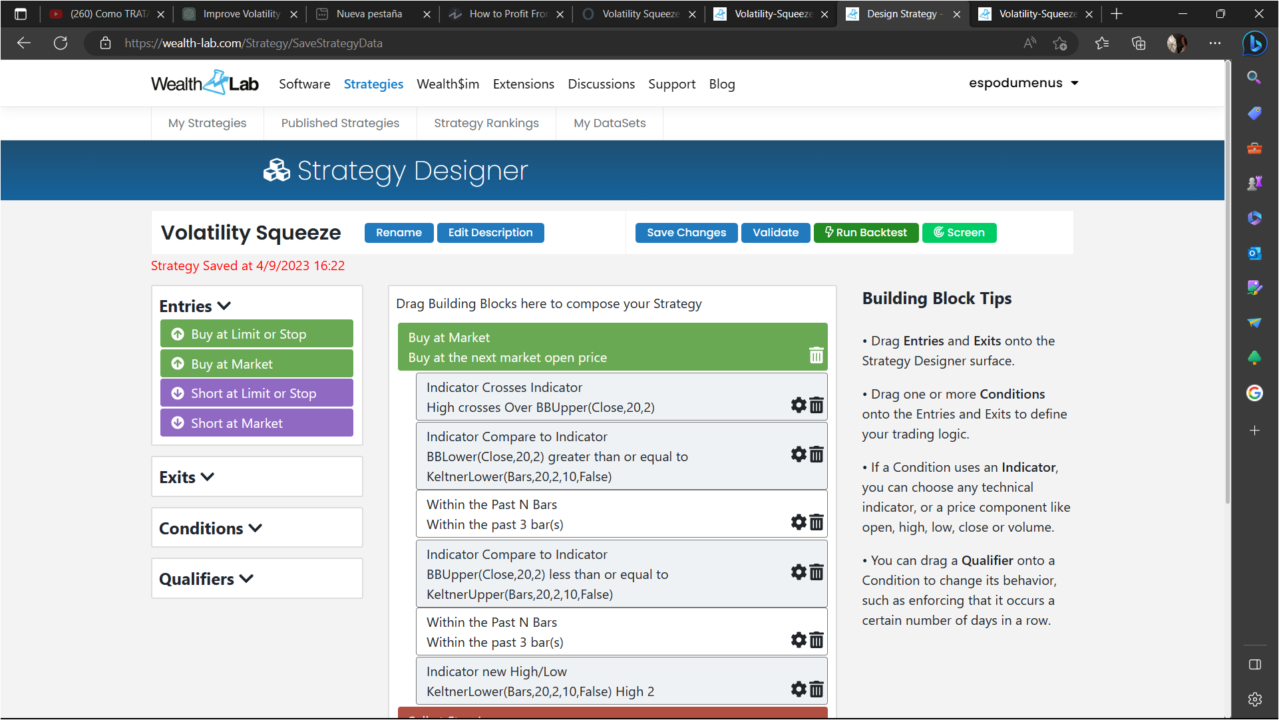Click the Bing chat icon
Viewport: 1279px width, 720px height.
point(1254,43)
